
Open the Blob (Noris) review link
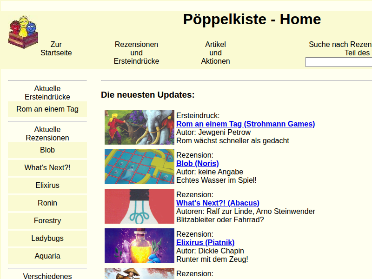click(x=197, y=164)
